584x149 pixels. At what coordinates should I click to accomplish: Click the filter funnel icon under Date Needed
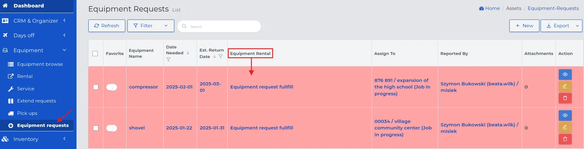click(x=168, y=59)
